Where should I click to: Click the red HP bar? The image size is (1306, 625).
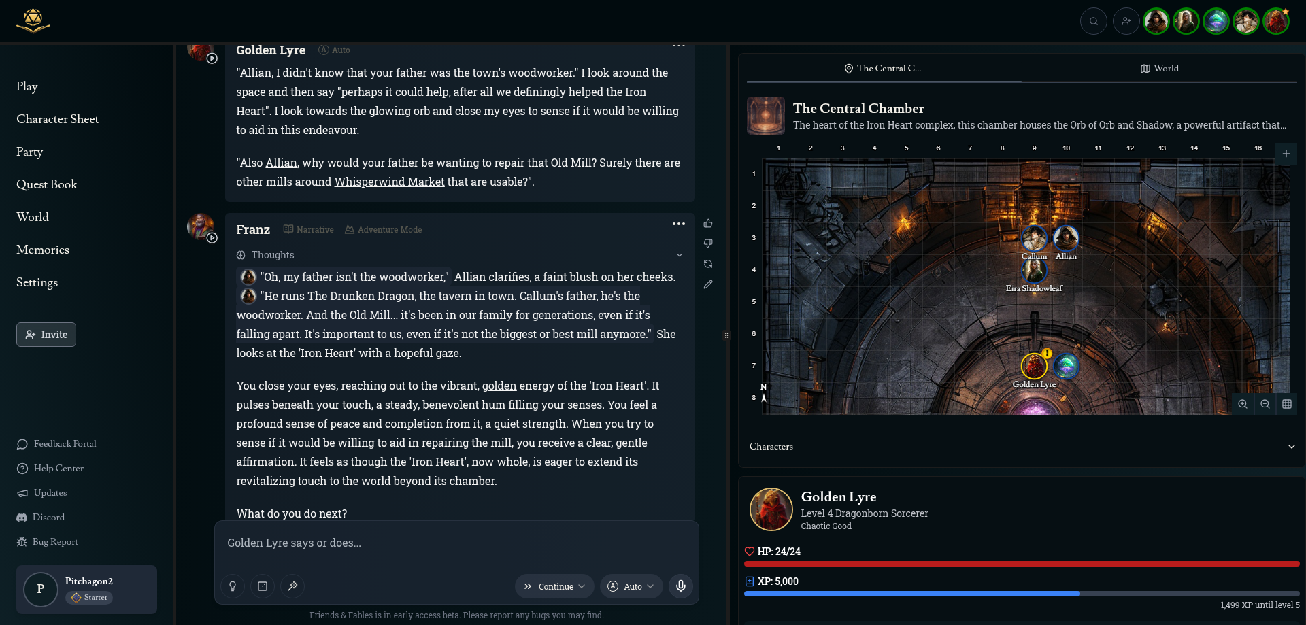coord(1021,564)
